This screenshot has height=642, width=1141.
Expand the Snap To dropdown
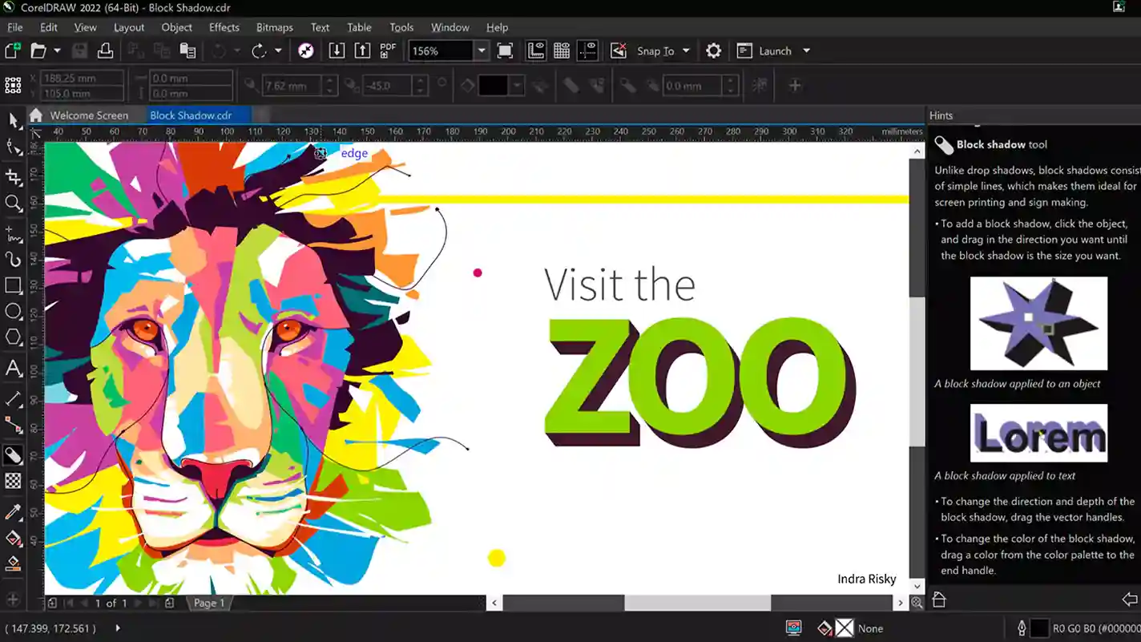click(686, 50)
